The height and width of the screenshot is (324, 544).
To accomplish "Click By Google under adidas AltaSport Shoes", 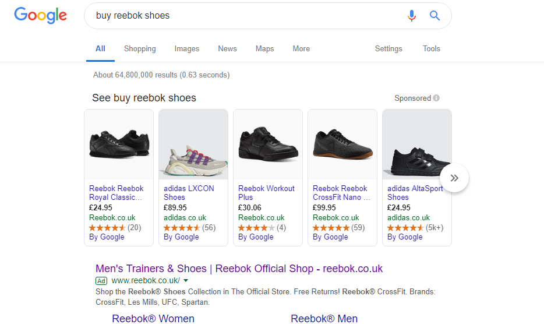I will coord(405,237).
